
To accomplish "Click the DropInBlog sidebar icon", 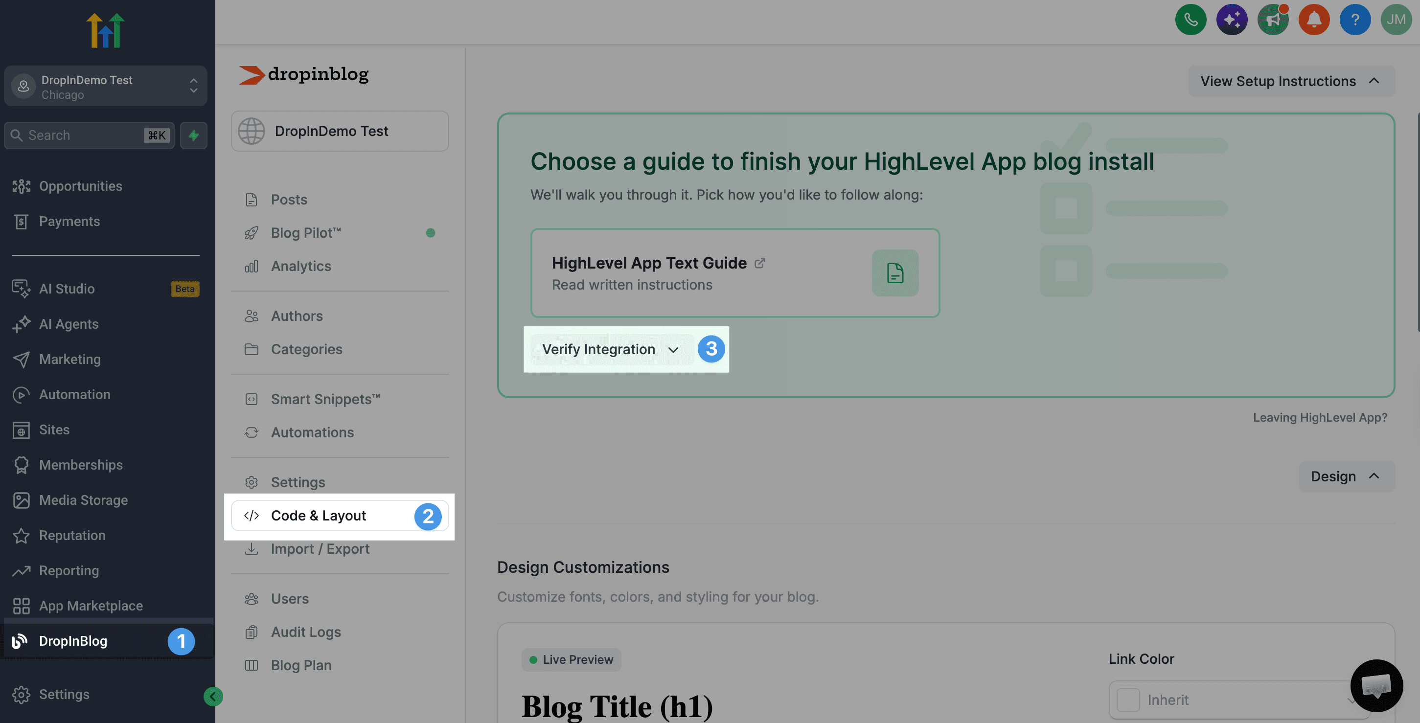I will pos(21,641).
